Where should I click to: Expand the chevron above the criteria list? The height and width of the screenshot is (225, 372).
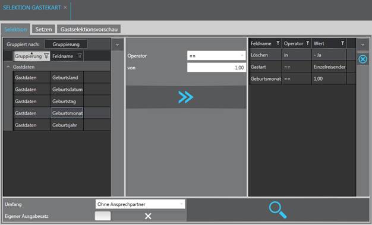click(362, 45)
